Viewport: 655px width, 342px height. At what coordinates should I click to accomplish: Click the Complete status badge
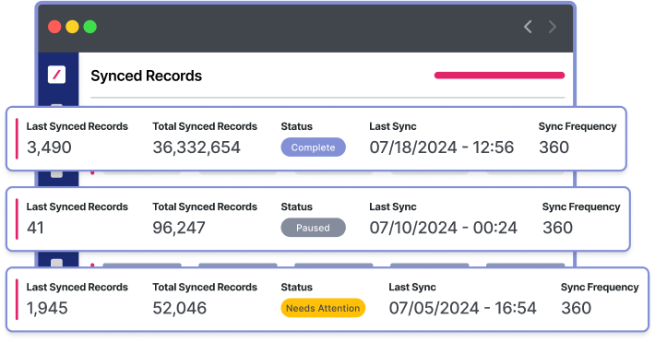[314, 147]
